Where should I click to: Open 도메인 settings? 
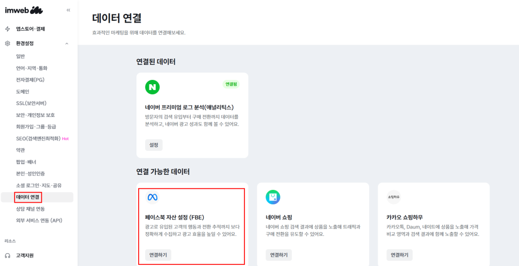coord(23,92)
